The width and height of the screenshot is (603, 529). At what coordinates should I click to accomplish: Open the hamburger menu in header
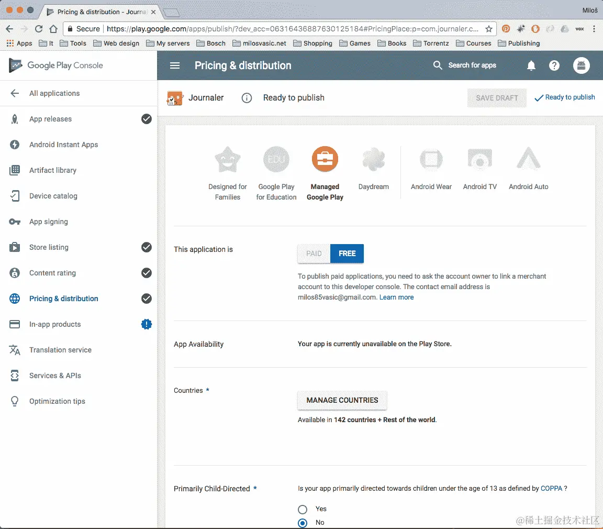point(175,65)
